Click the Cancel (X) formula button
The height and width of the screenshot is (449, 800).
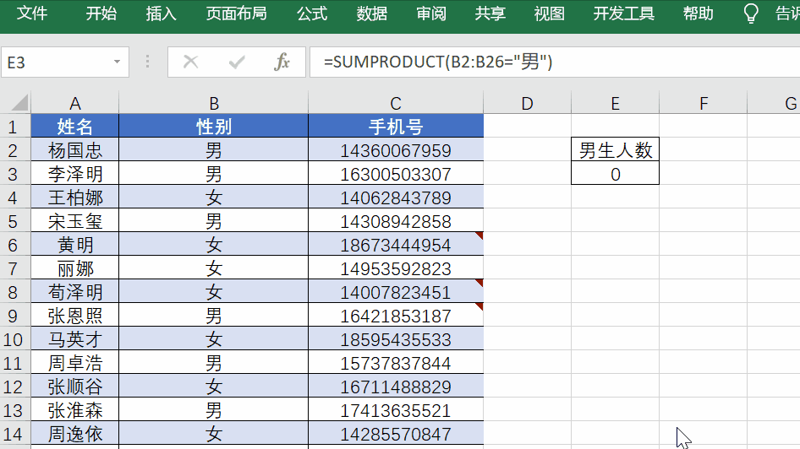pos(191,62)
